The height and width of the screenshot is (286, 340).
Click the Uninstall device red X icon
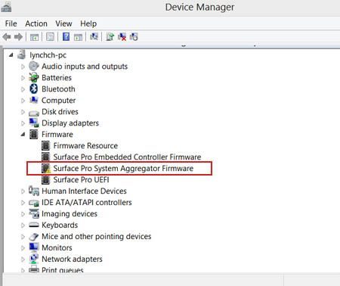click(122, 37)
